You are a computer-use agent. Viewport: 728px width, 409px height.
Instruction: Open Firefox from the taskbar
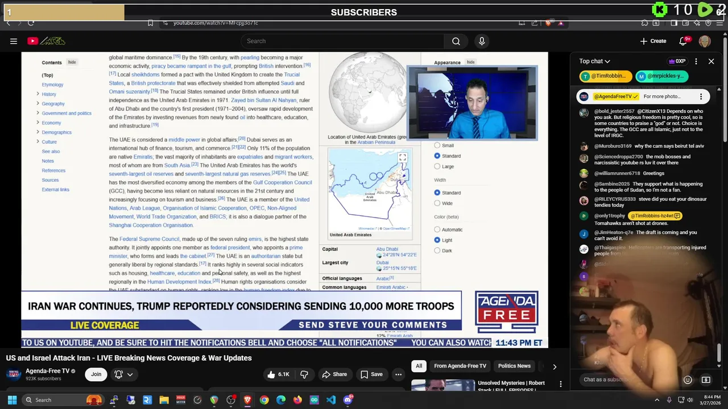(297, 400)
